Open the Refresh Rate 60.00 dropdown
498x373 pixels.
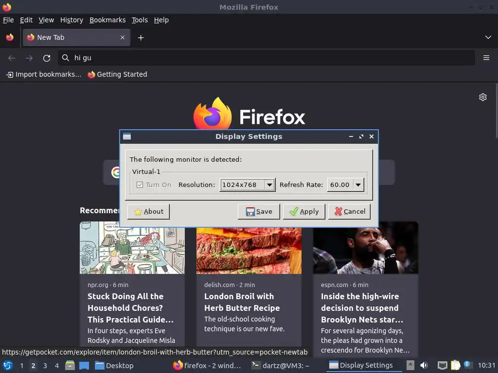click(346, 185)
